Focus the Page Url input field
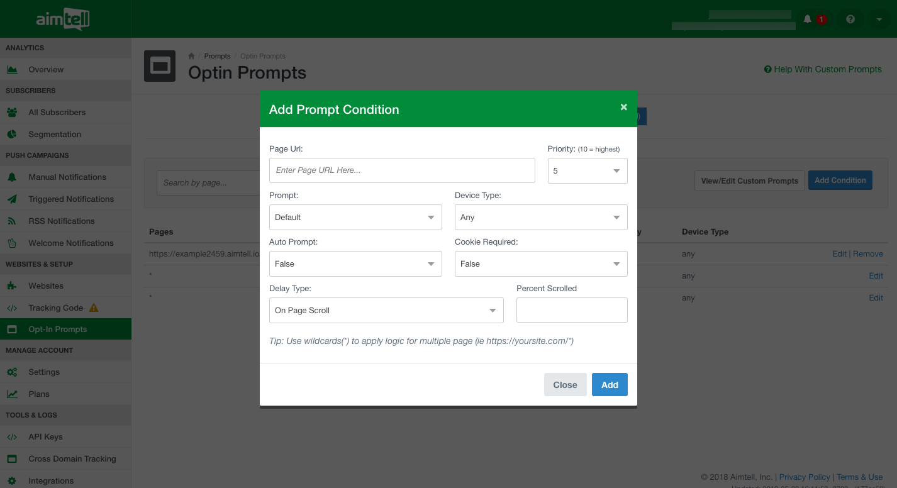This screenshot has height=488, width=897. pos(401,170)
